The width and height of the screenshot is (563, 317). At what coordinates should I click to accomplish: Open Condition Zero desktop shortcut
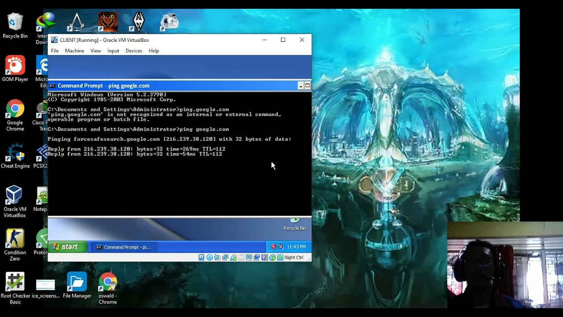click(x=15, y=245)
